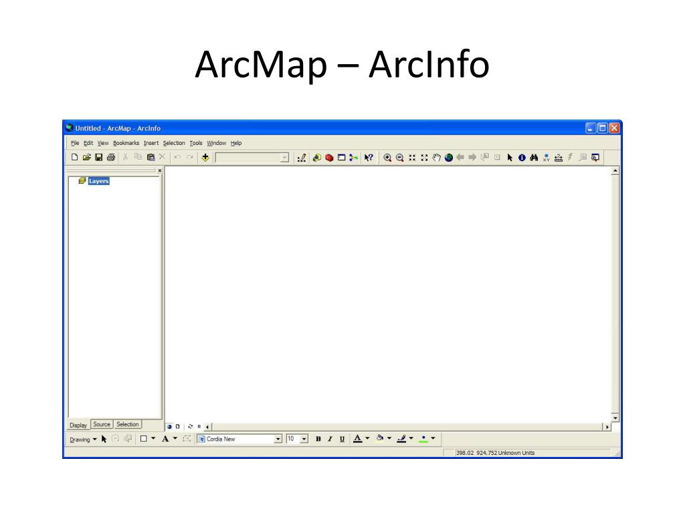Click the Print icon

111,158
